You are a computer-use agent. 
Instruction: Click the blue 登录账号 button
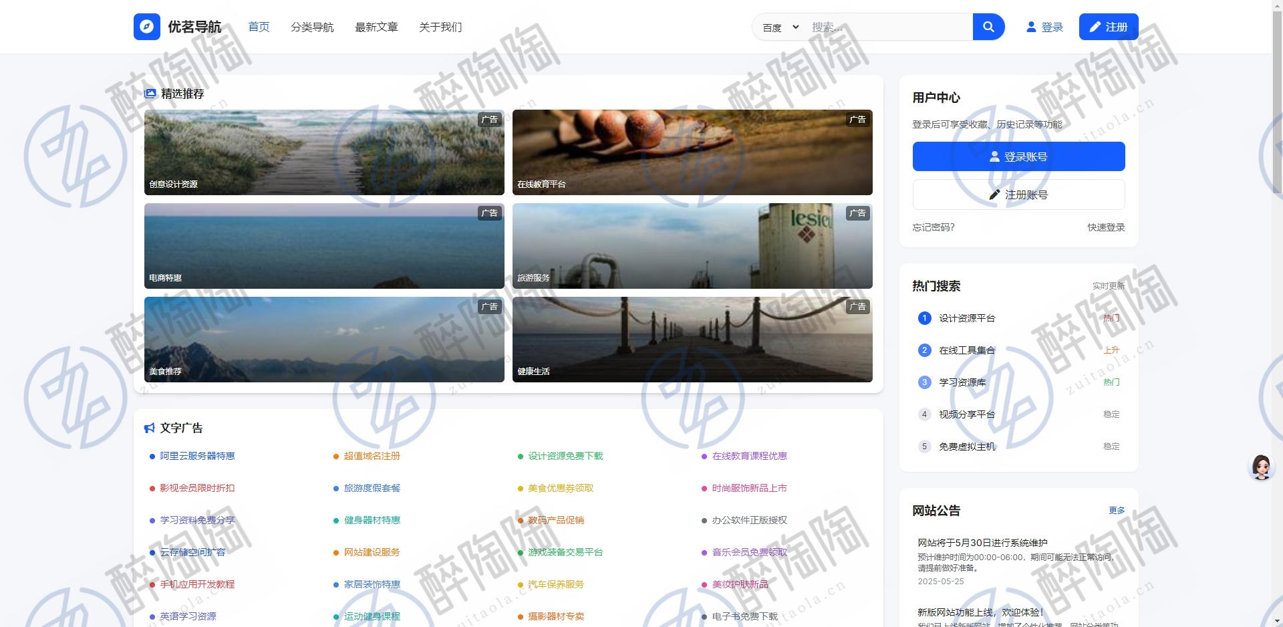tap(1018, 156)
